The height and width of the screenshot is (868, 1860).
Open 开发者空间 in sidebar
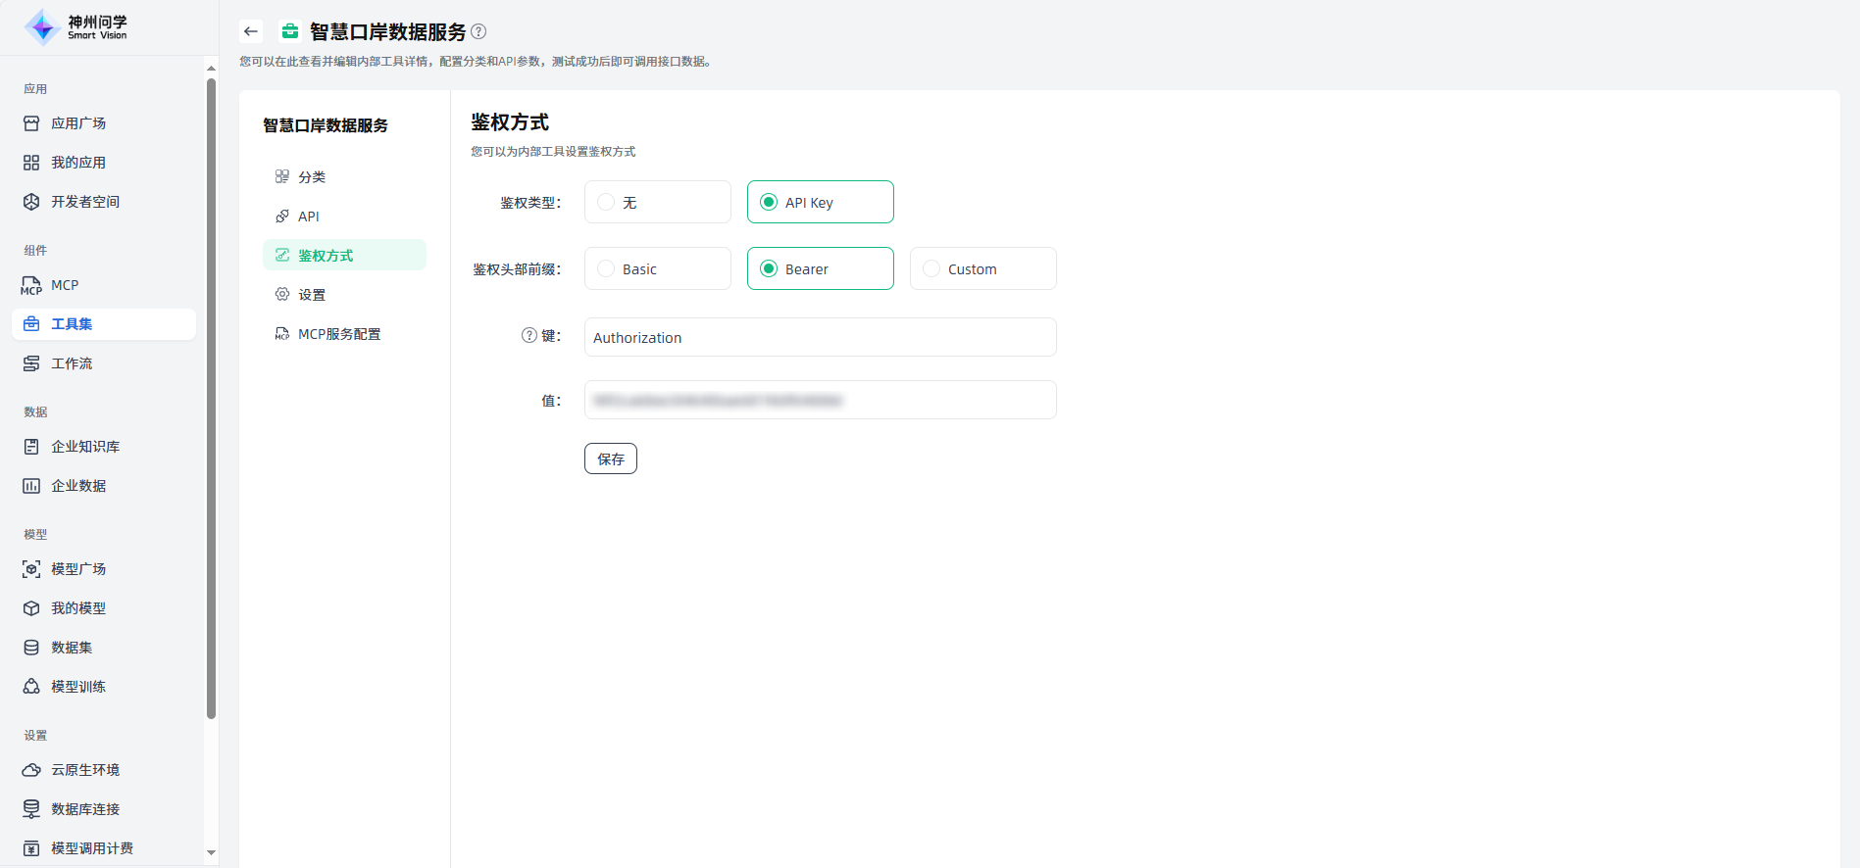pos(85,202)
